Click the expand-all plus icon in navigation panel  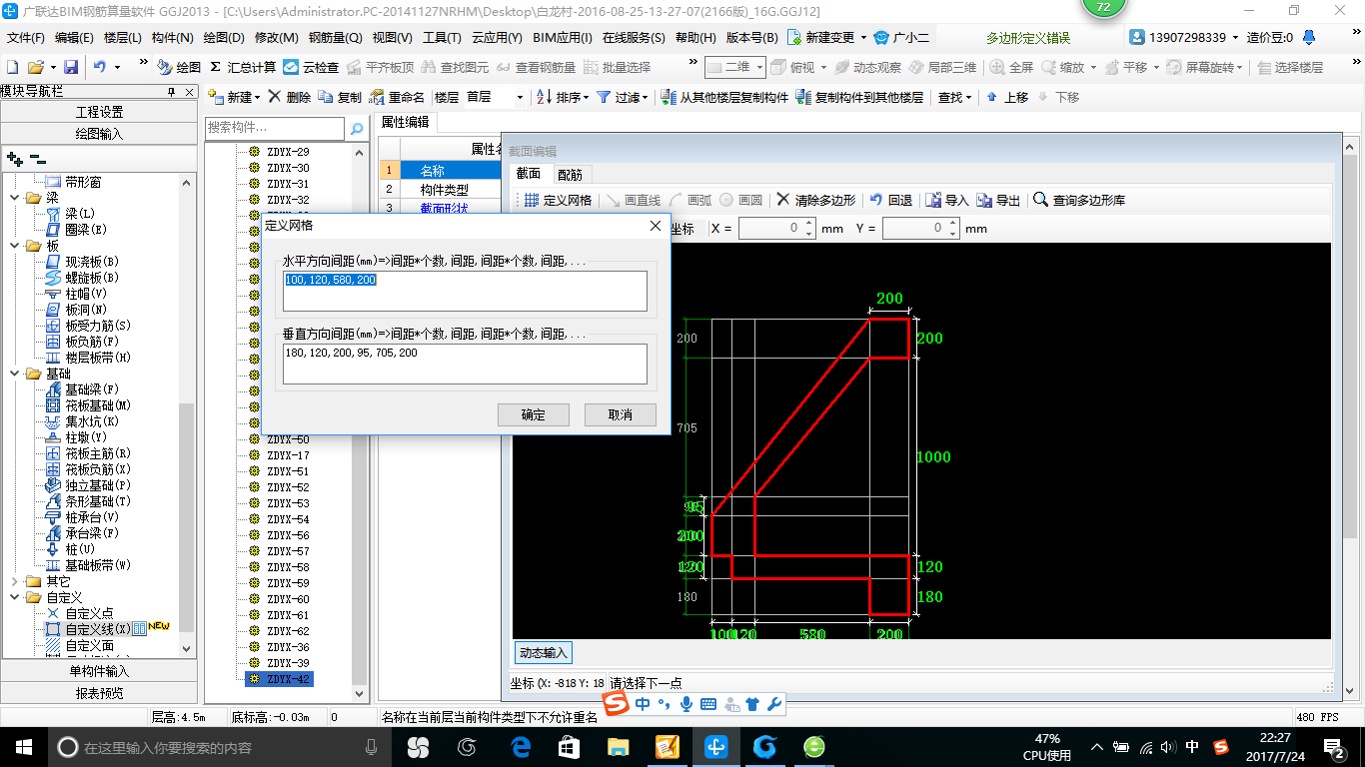(x=15, y=158)
